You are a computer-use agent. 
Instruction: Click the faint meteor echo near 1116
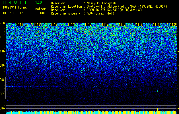[98, 91]
